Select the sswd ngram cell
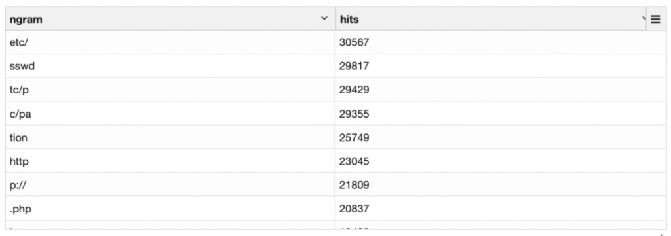Image resolution: width=671 pixels, height=236 pixels. click(x=170, y=66)
